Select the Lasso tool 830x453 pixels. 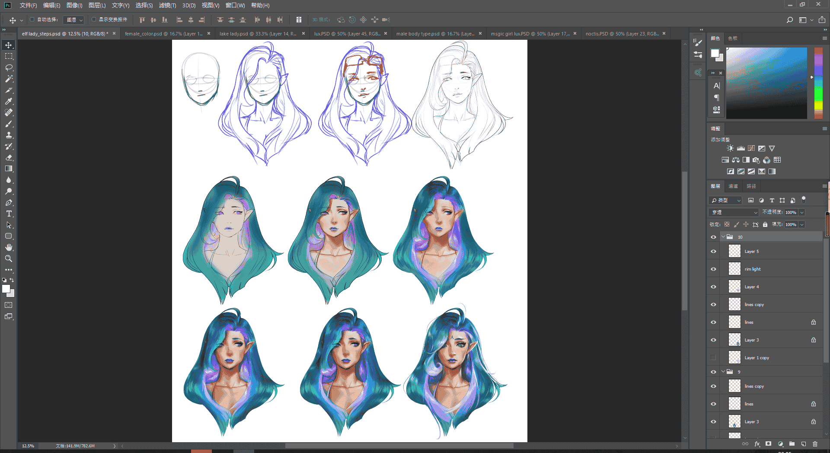9,67
